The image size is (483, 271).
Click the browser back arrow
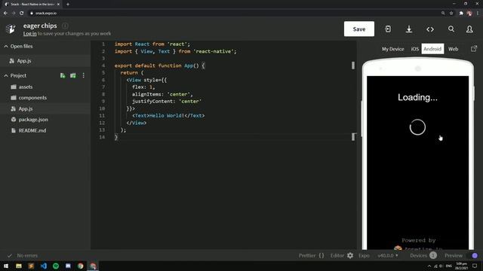5,14
